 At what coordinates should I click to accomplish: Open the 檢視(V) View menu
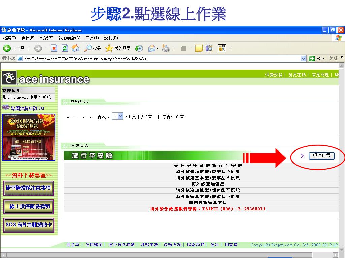(x=46, y=38)
